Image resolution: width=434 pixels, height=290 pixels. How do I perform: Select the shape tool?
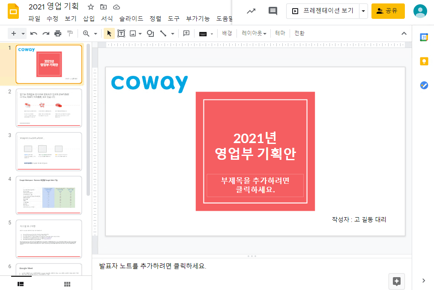[150, 33]
